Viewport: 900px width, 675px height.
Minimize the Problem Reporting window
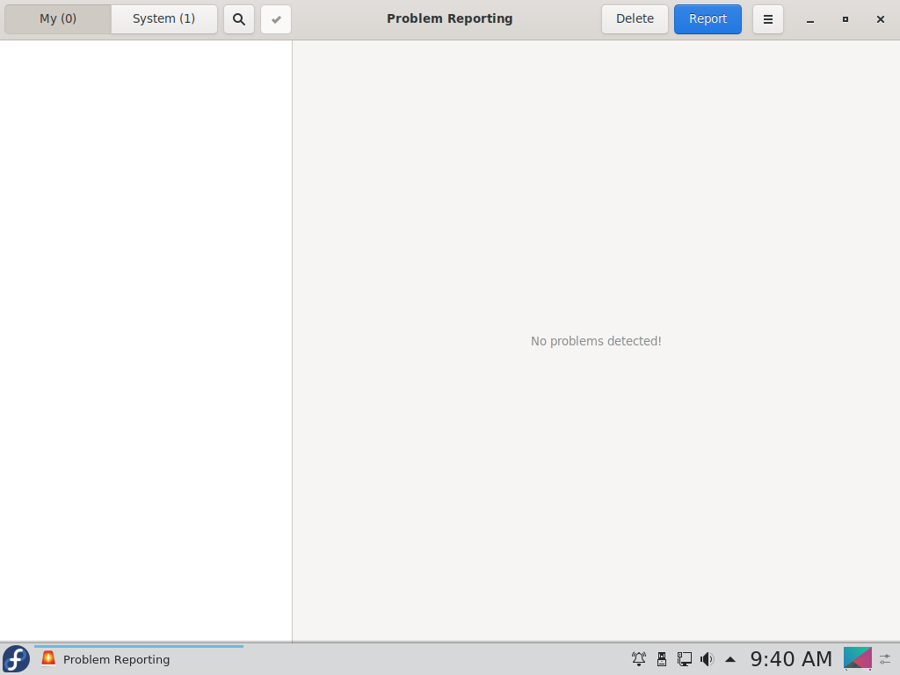pyautogui.click(x=810, y=19)
